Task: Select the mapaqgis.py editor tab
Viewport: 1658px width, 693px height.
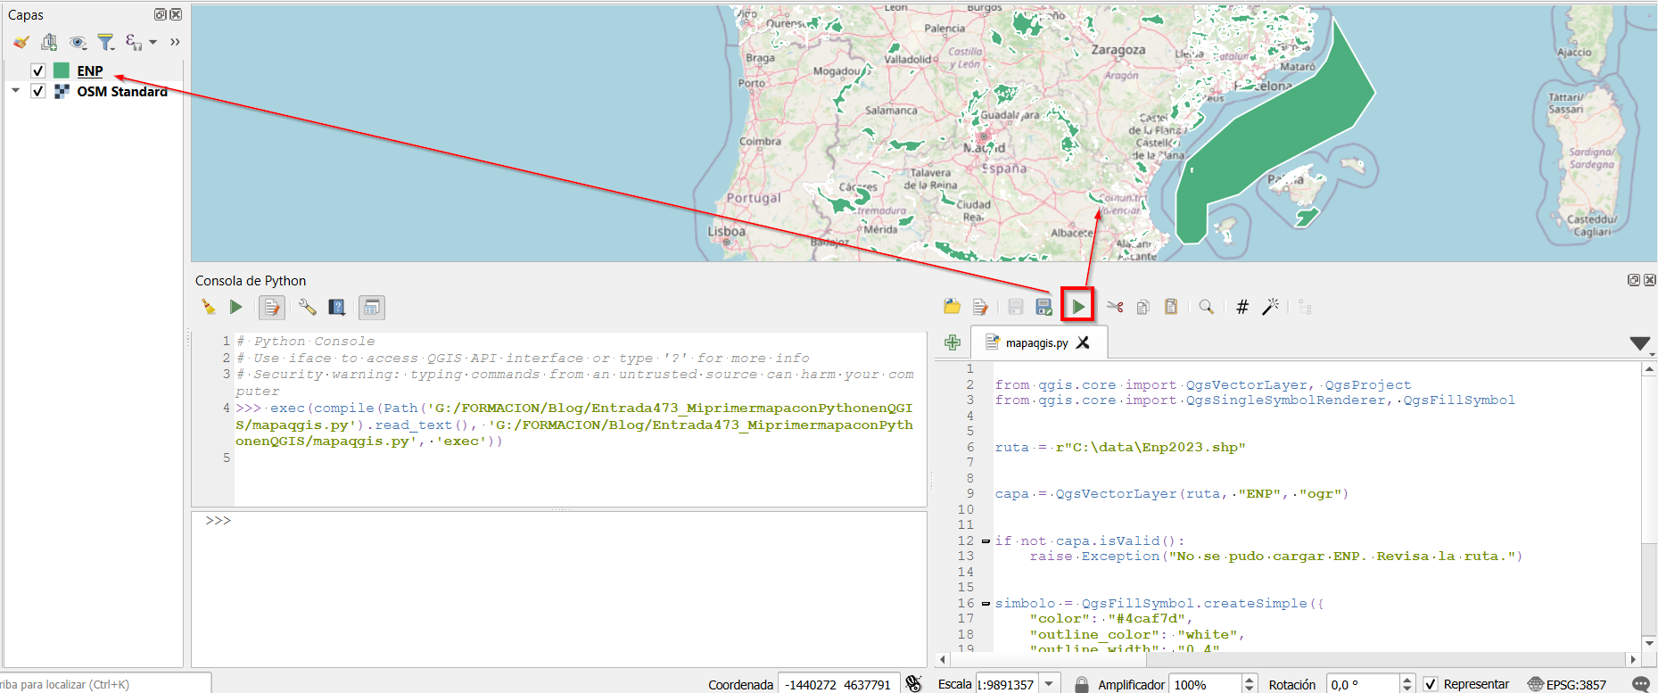Action: [x=1035, y=342]
